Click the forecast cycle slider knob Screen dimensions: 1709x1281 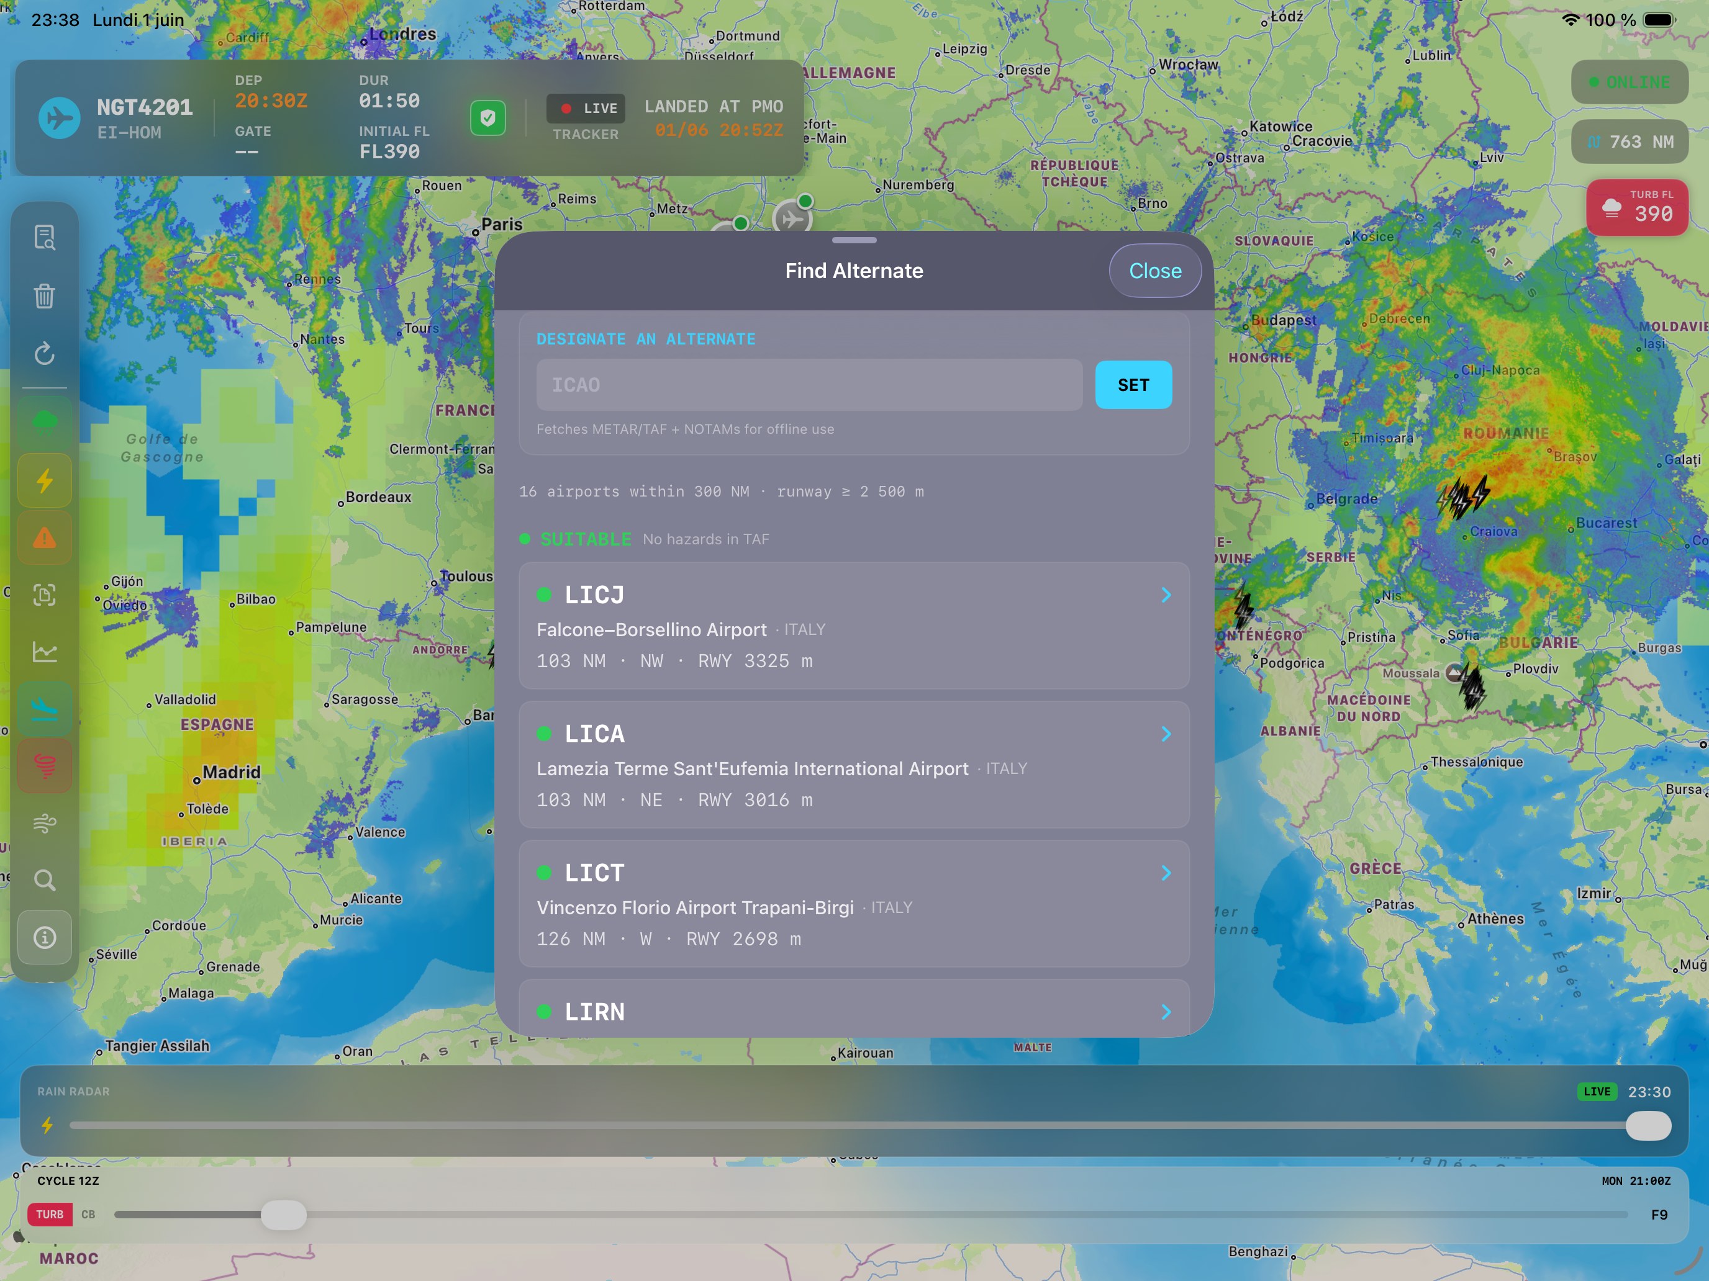click(x=284, y=1215)
